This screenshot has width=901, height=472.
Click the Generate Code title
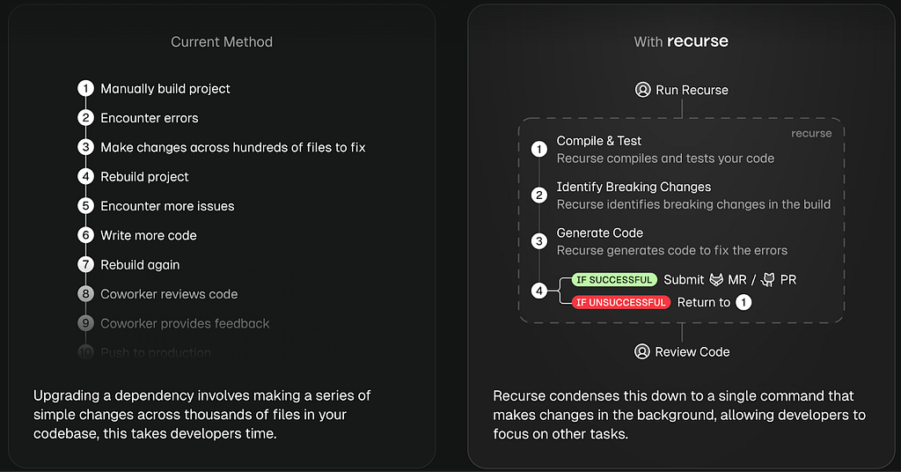(x=600, y=232)
